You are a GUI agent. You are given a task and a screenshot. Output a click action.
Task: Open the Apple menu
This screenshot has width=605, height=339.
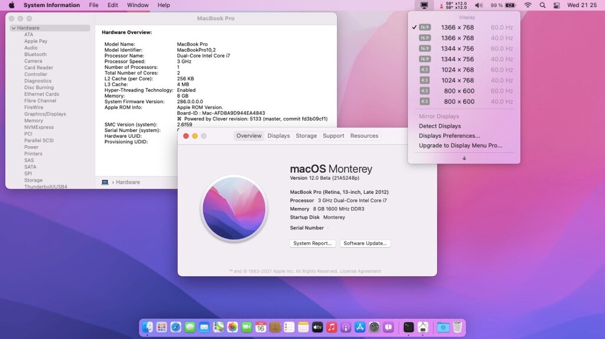[x=11, y=5]
